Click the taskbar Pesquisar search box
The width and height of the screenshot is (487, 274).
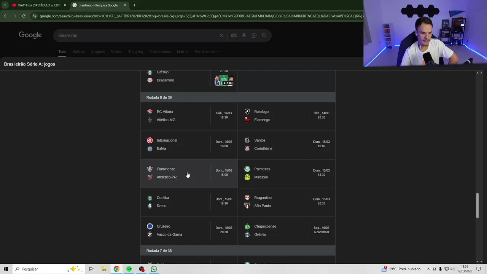pyautogui.click(x=48, y=269)
